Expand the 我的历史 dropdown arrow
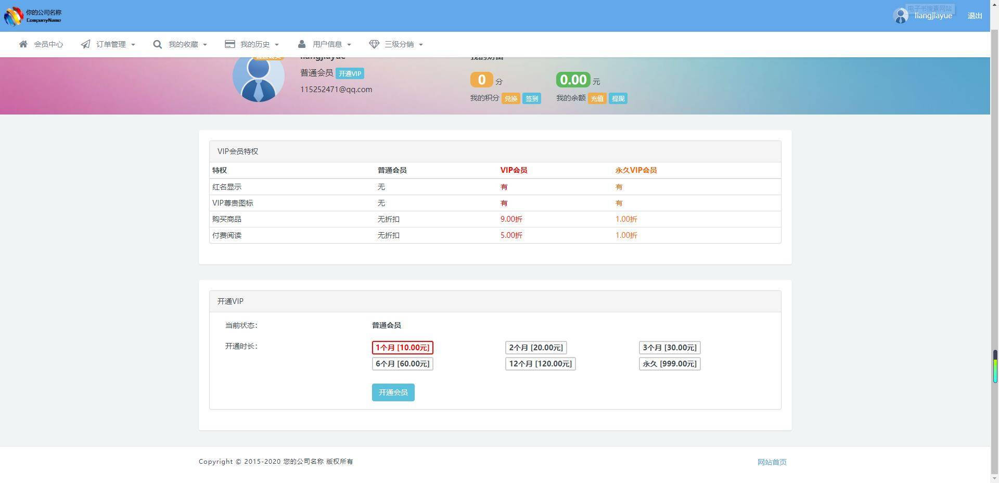The image size is (999, 483). tap(277, 45)
